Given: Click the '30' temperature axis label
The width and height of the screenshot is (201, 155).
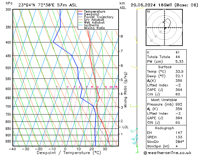Looking at the screenshot, I should tap(105, 149).
